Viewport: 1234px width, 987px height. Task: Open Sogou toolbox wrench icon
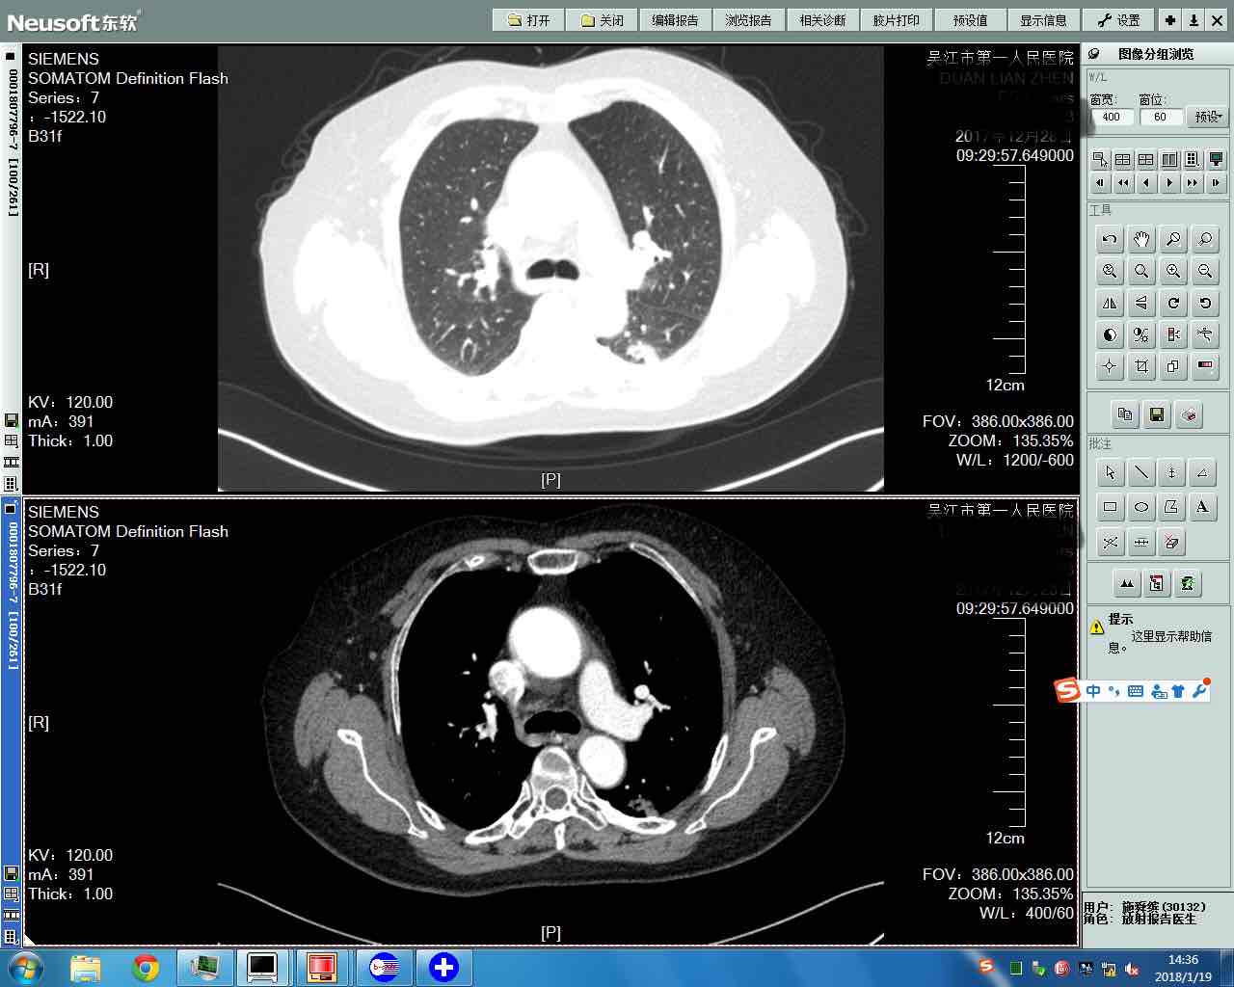1199,691
